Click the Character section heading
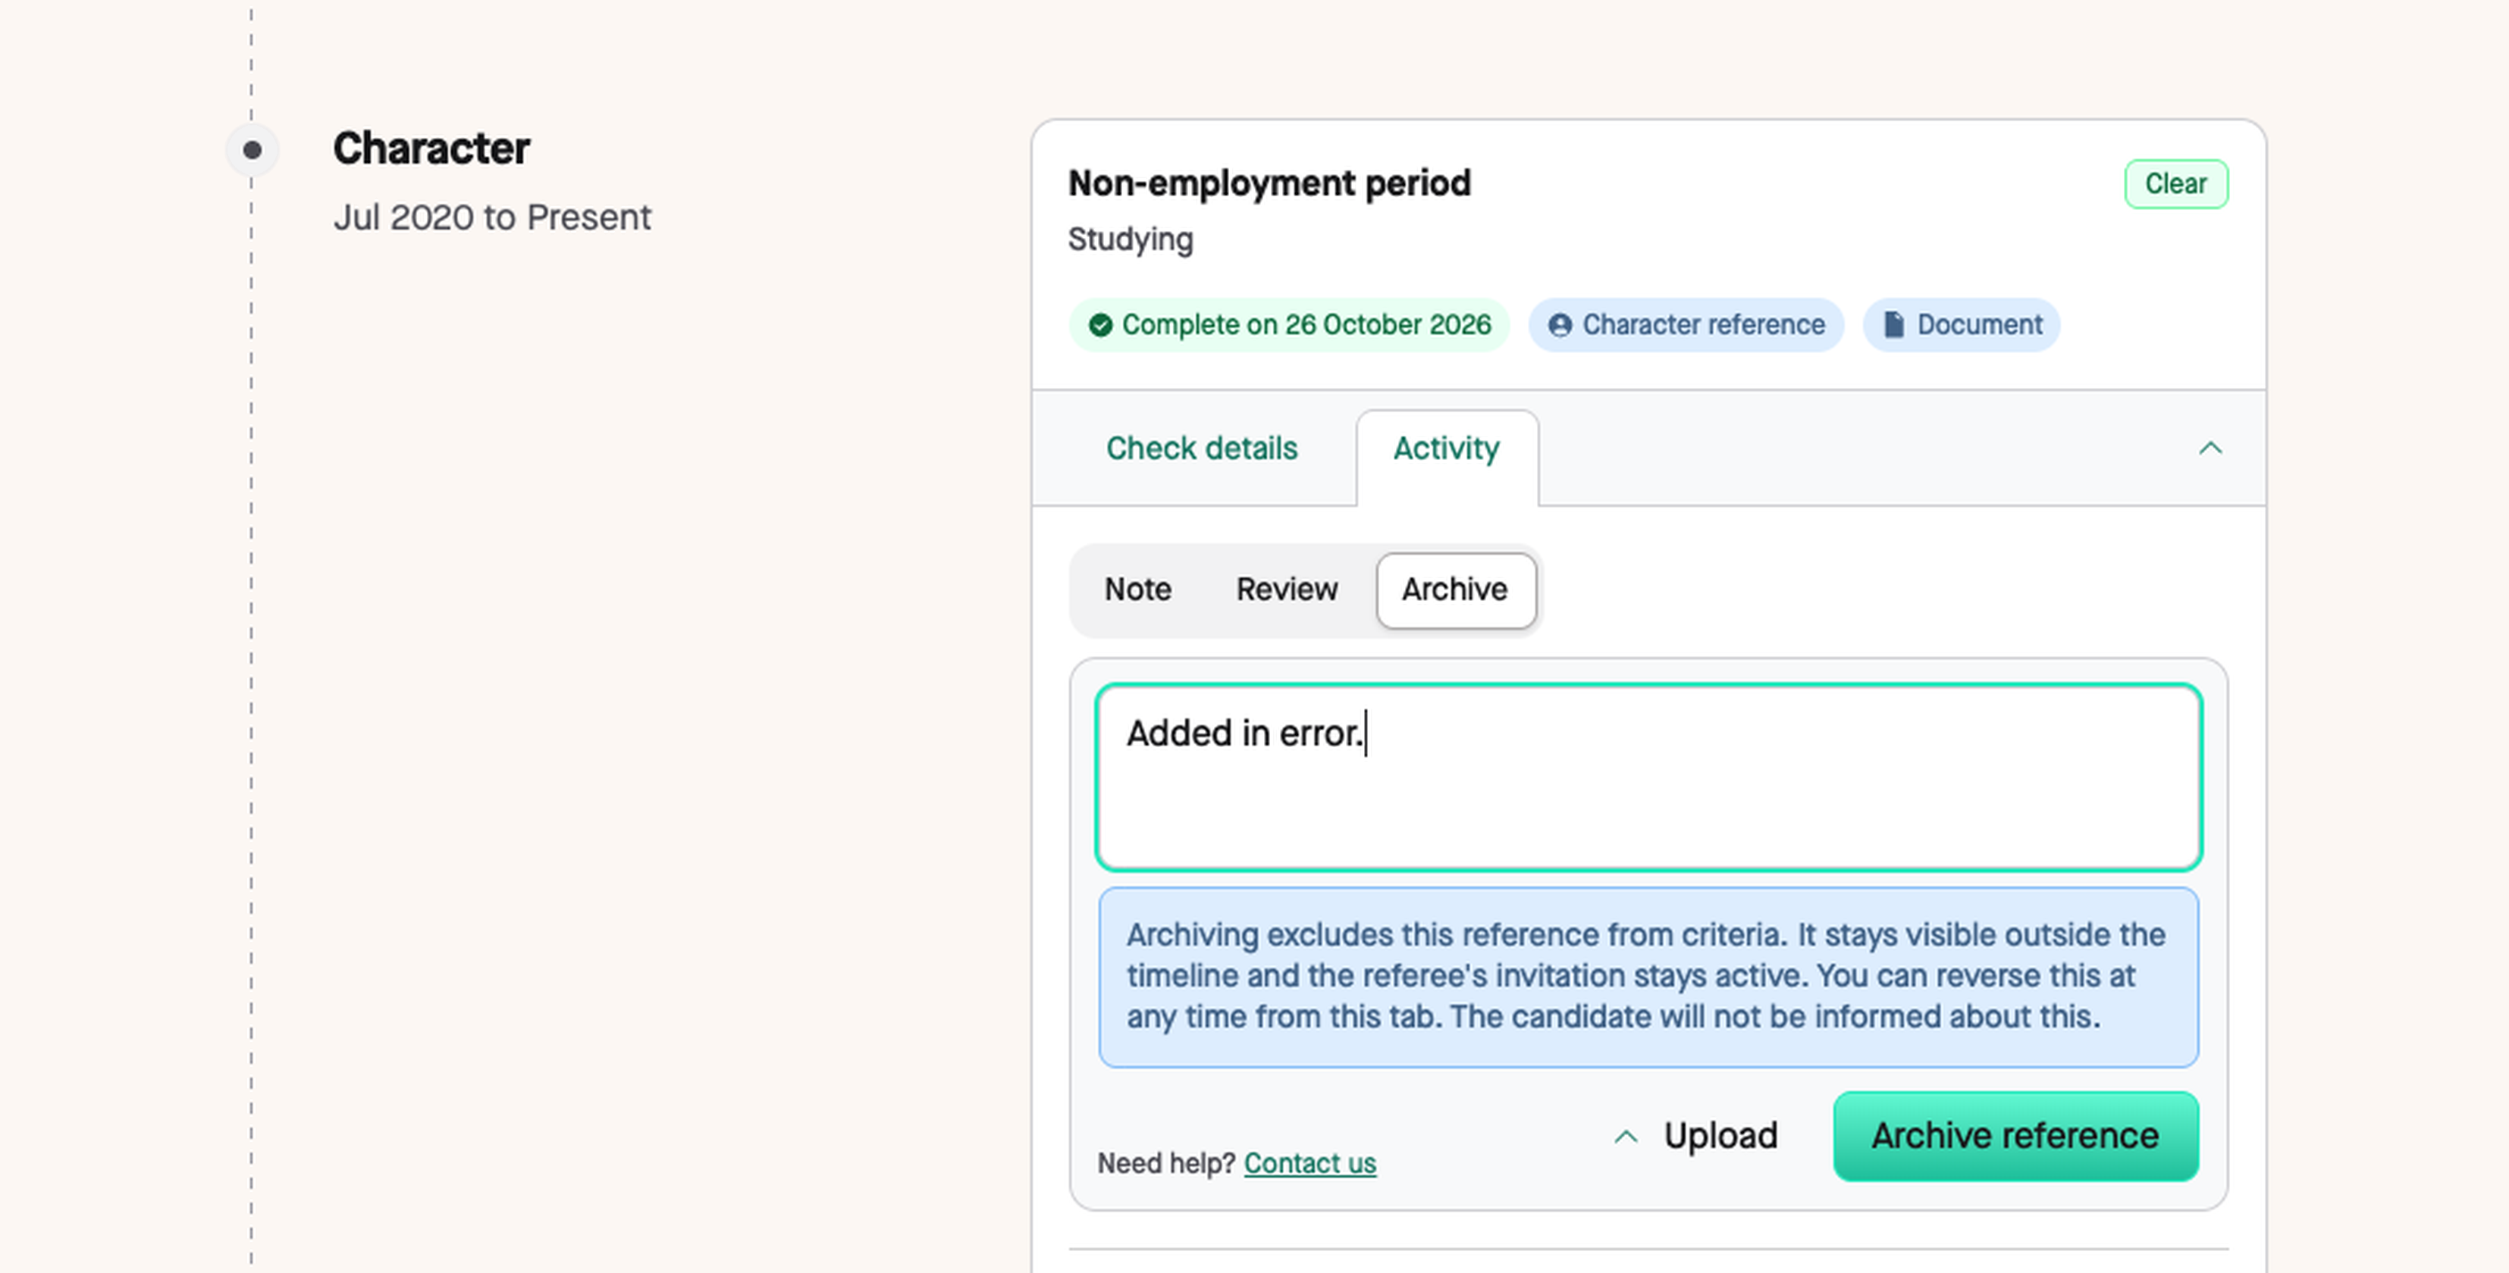 (x=431, y=148)
